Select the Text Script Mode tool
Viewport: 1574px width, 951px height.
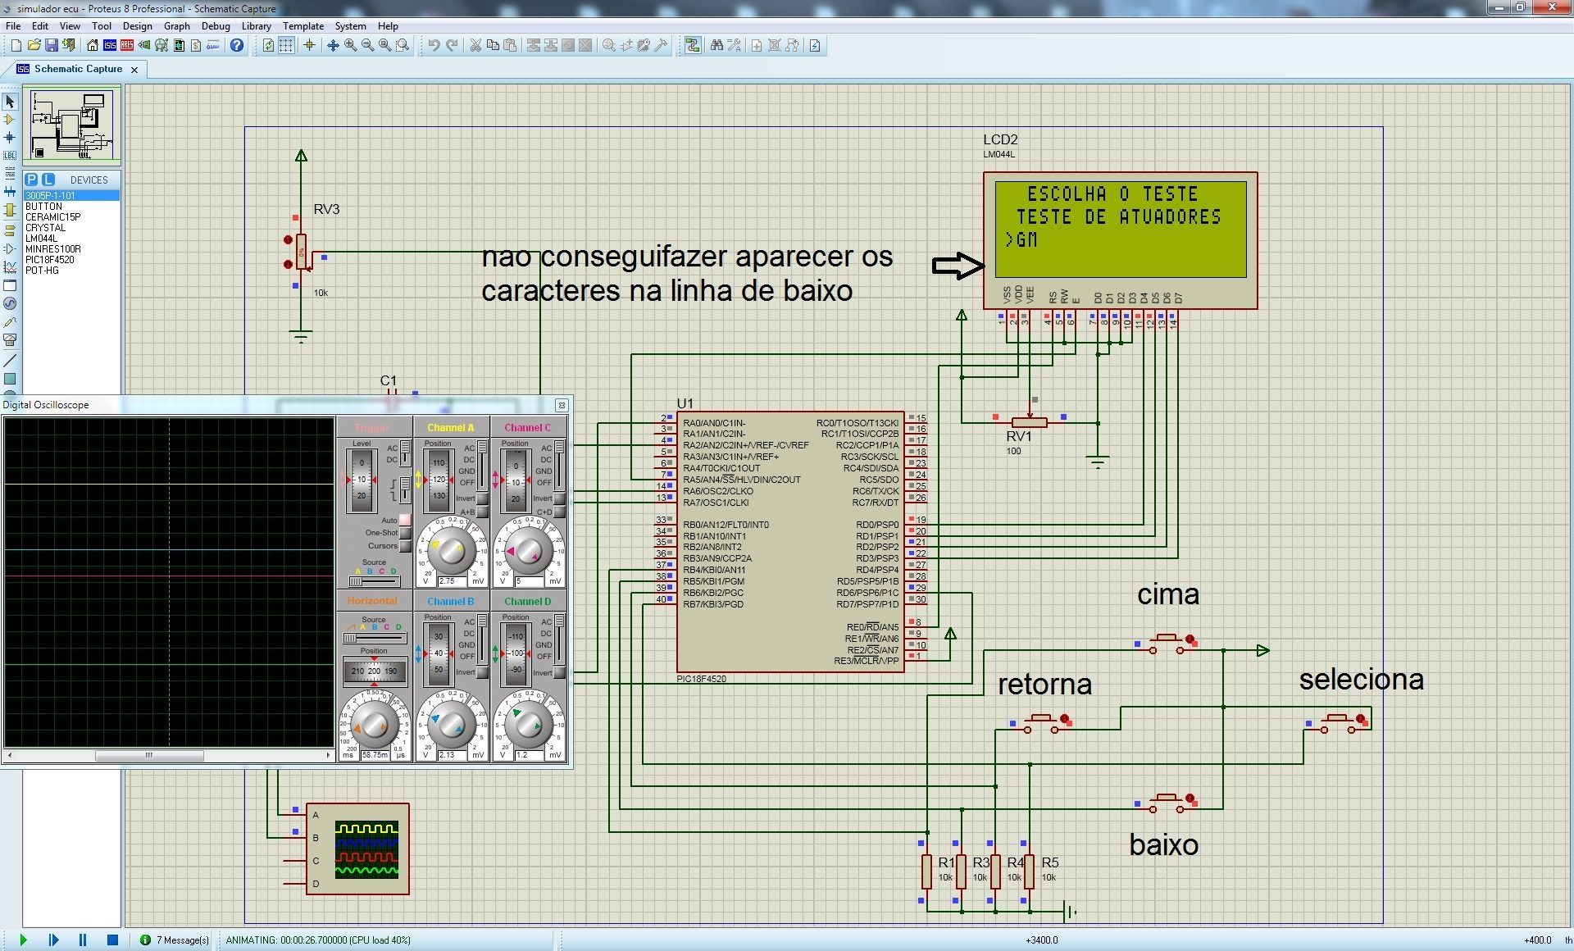pos(10,173)
